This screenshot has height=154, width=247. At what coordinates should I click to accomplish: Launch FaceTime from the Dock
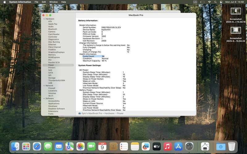tap(91, 147)
